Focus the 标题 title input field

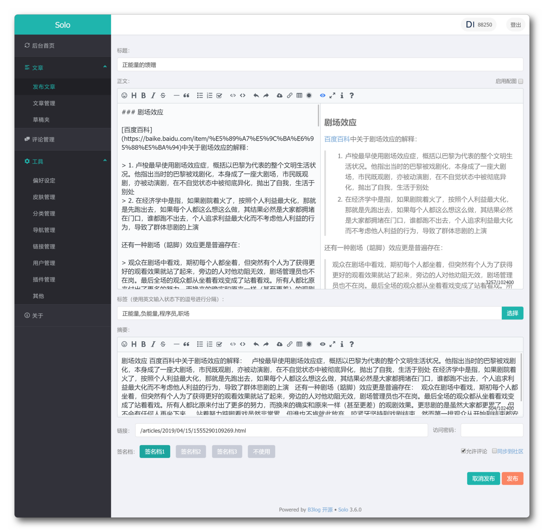click(320, 65)
